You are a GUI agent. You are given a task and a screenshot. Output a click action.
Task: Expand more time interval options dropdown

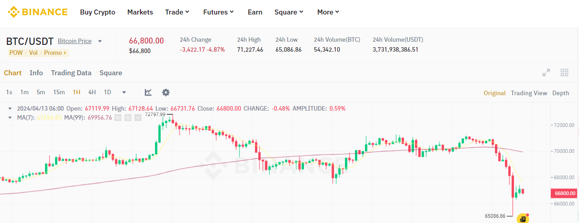(124, 92)
